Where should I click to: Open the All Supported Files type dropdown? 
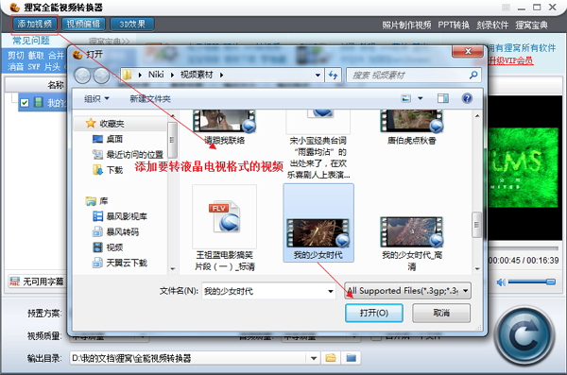[408, 291]
